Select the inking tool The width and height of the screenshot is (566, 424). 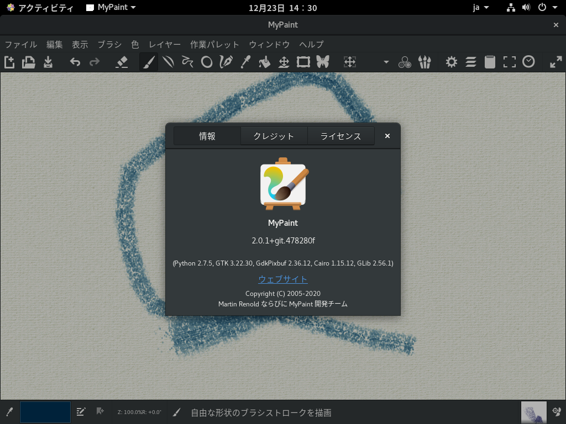click(x=226, y=62)
